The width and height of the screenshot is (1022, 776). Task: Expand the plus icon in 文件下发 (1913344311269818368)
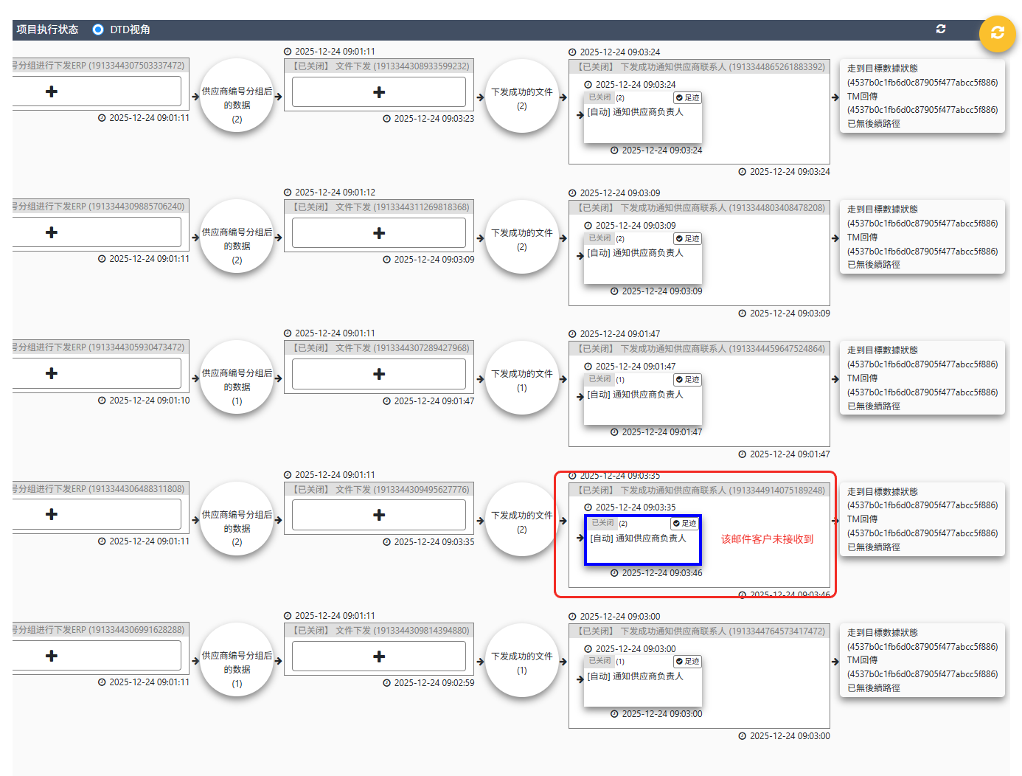coord(379,233)
